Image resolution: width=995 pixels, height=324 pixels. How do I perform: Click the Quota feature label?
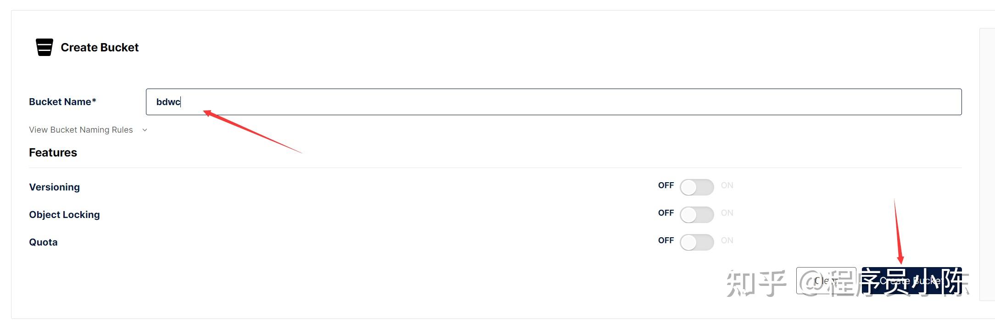tap(43, 242)
